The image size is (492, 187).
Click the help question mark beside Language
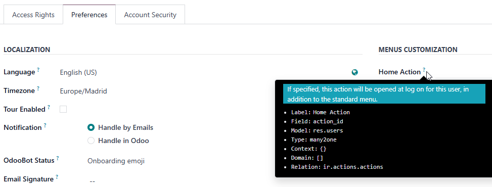click(x=38, y=70)
